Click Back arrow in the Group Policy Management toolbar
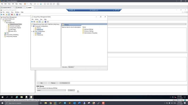 tap(1, 15)
